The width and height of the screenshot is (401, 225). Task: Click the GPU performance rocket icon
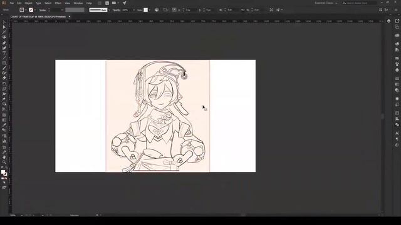(124, 3)
